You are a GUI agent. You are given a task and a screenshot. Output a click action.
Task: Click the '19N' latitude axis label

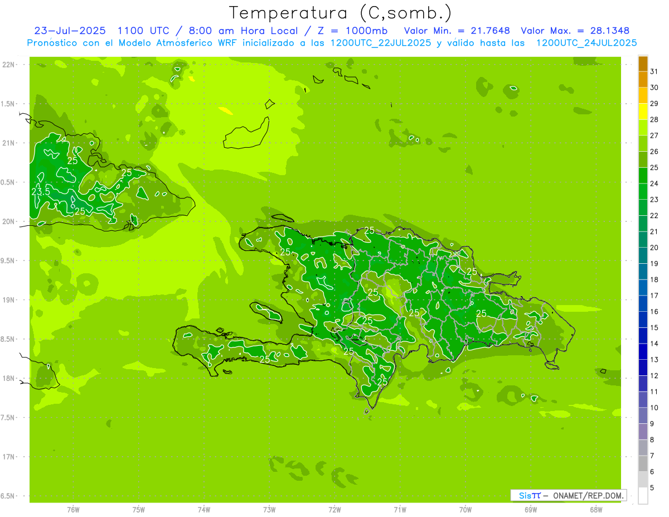click(x=8, y=300)
